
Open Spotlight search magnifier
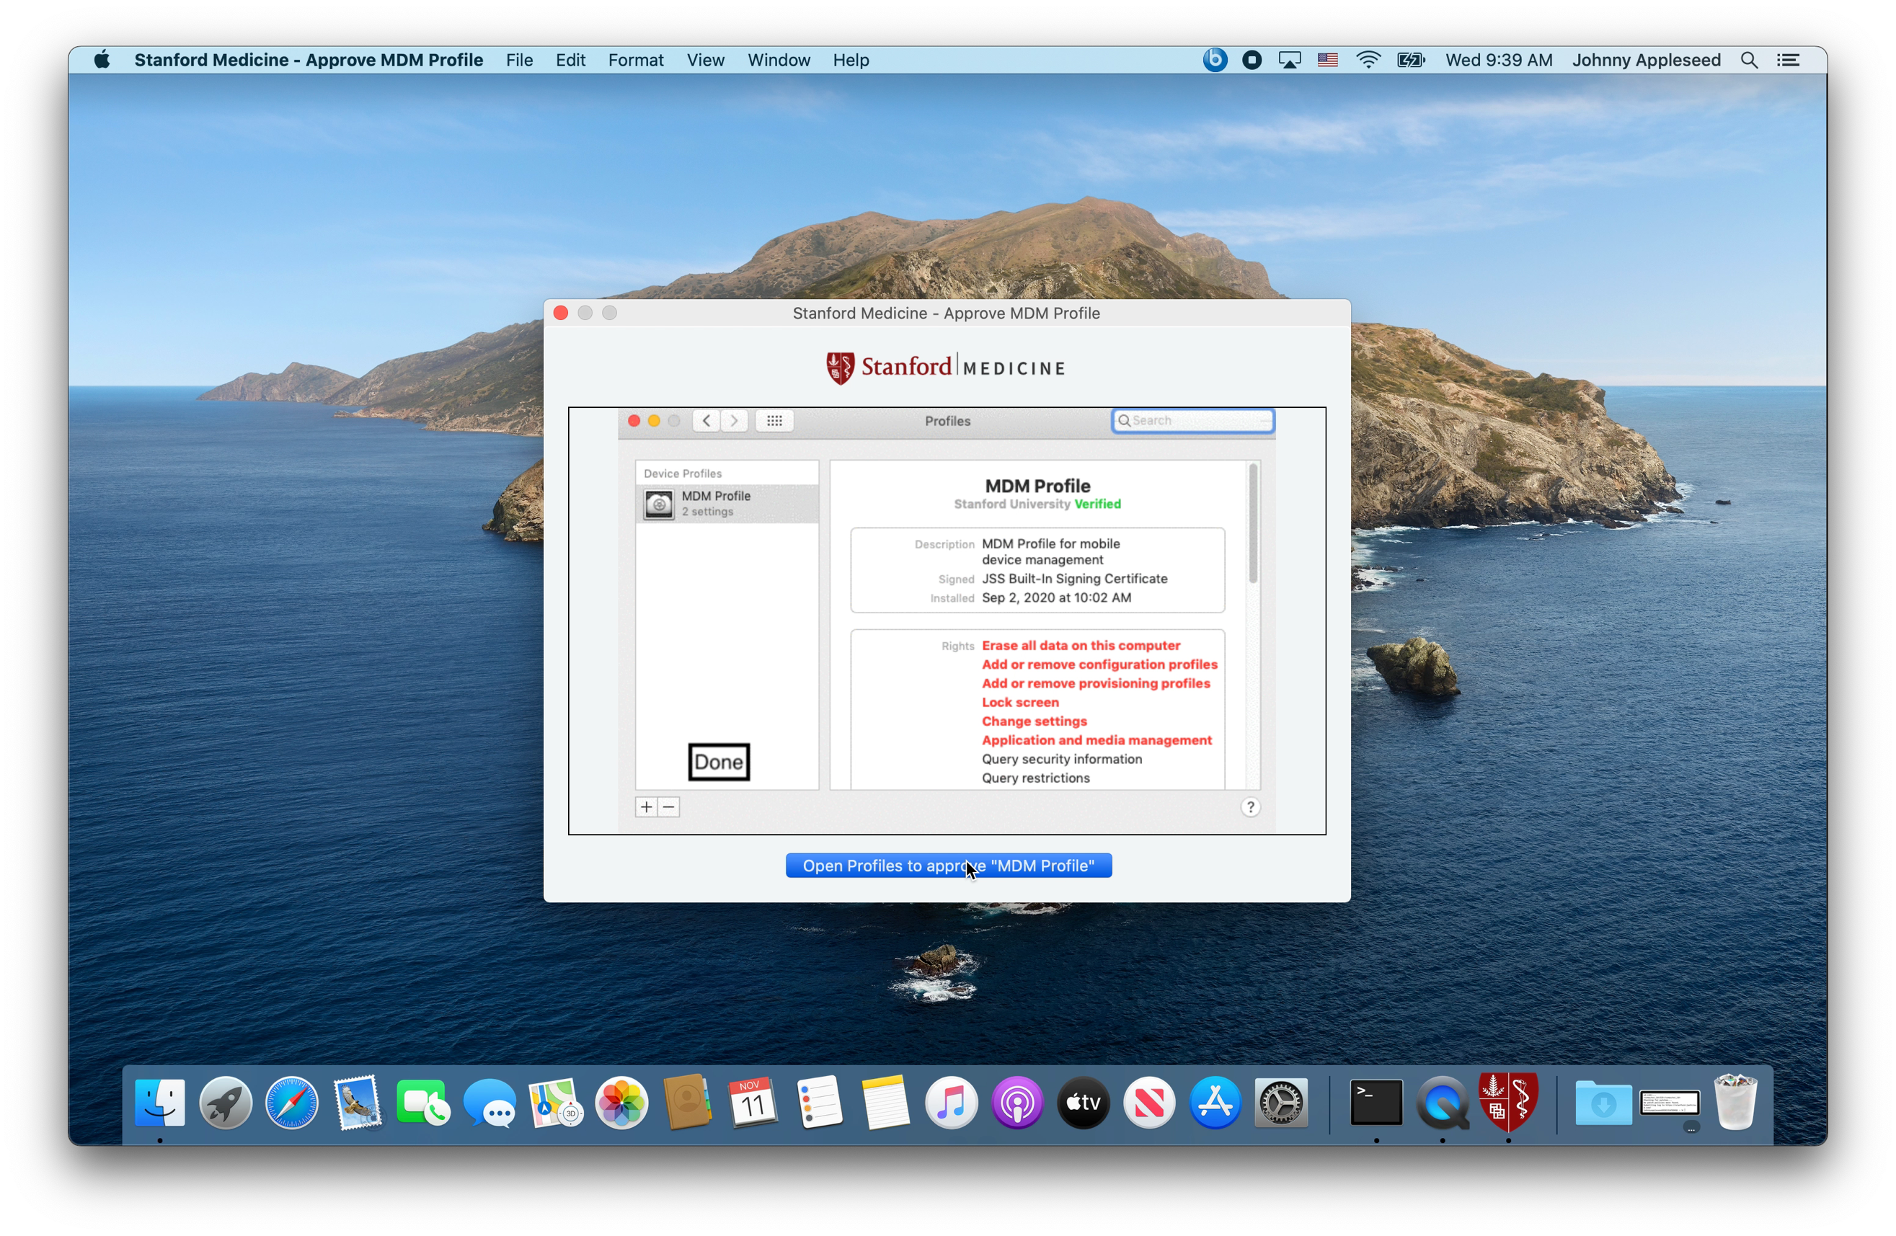click(1750, 60)
